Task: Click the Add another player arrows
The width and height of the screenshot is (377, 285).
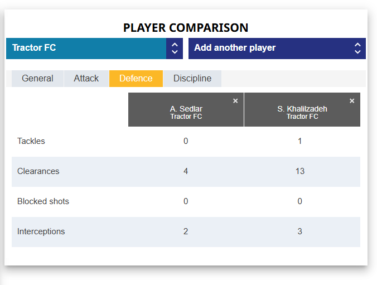Action: tap(357, 48)
